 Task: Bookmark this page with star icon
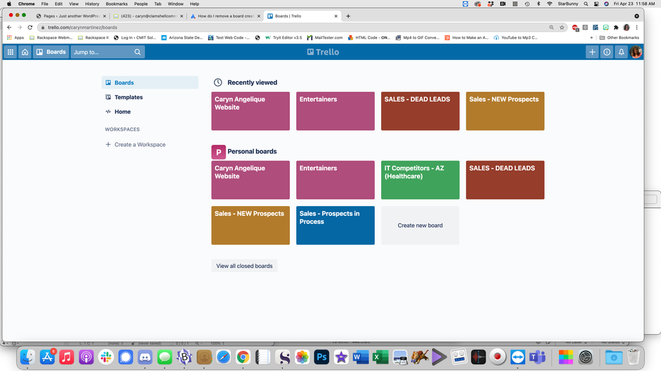[x=562, y=27]
